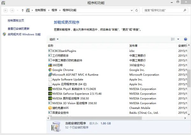The height and width of the screenshot is (135, 191).
Task: Open recent locations dropdown arrow
Action: (x=18, y=11)
